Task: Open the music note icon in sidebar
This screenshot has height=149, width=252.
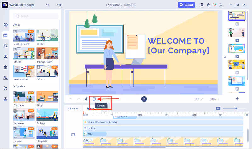Action: point(5,88)
